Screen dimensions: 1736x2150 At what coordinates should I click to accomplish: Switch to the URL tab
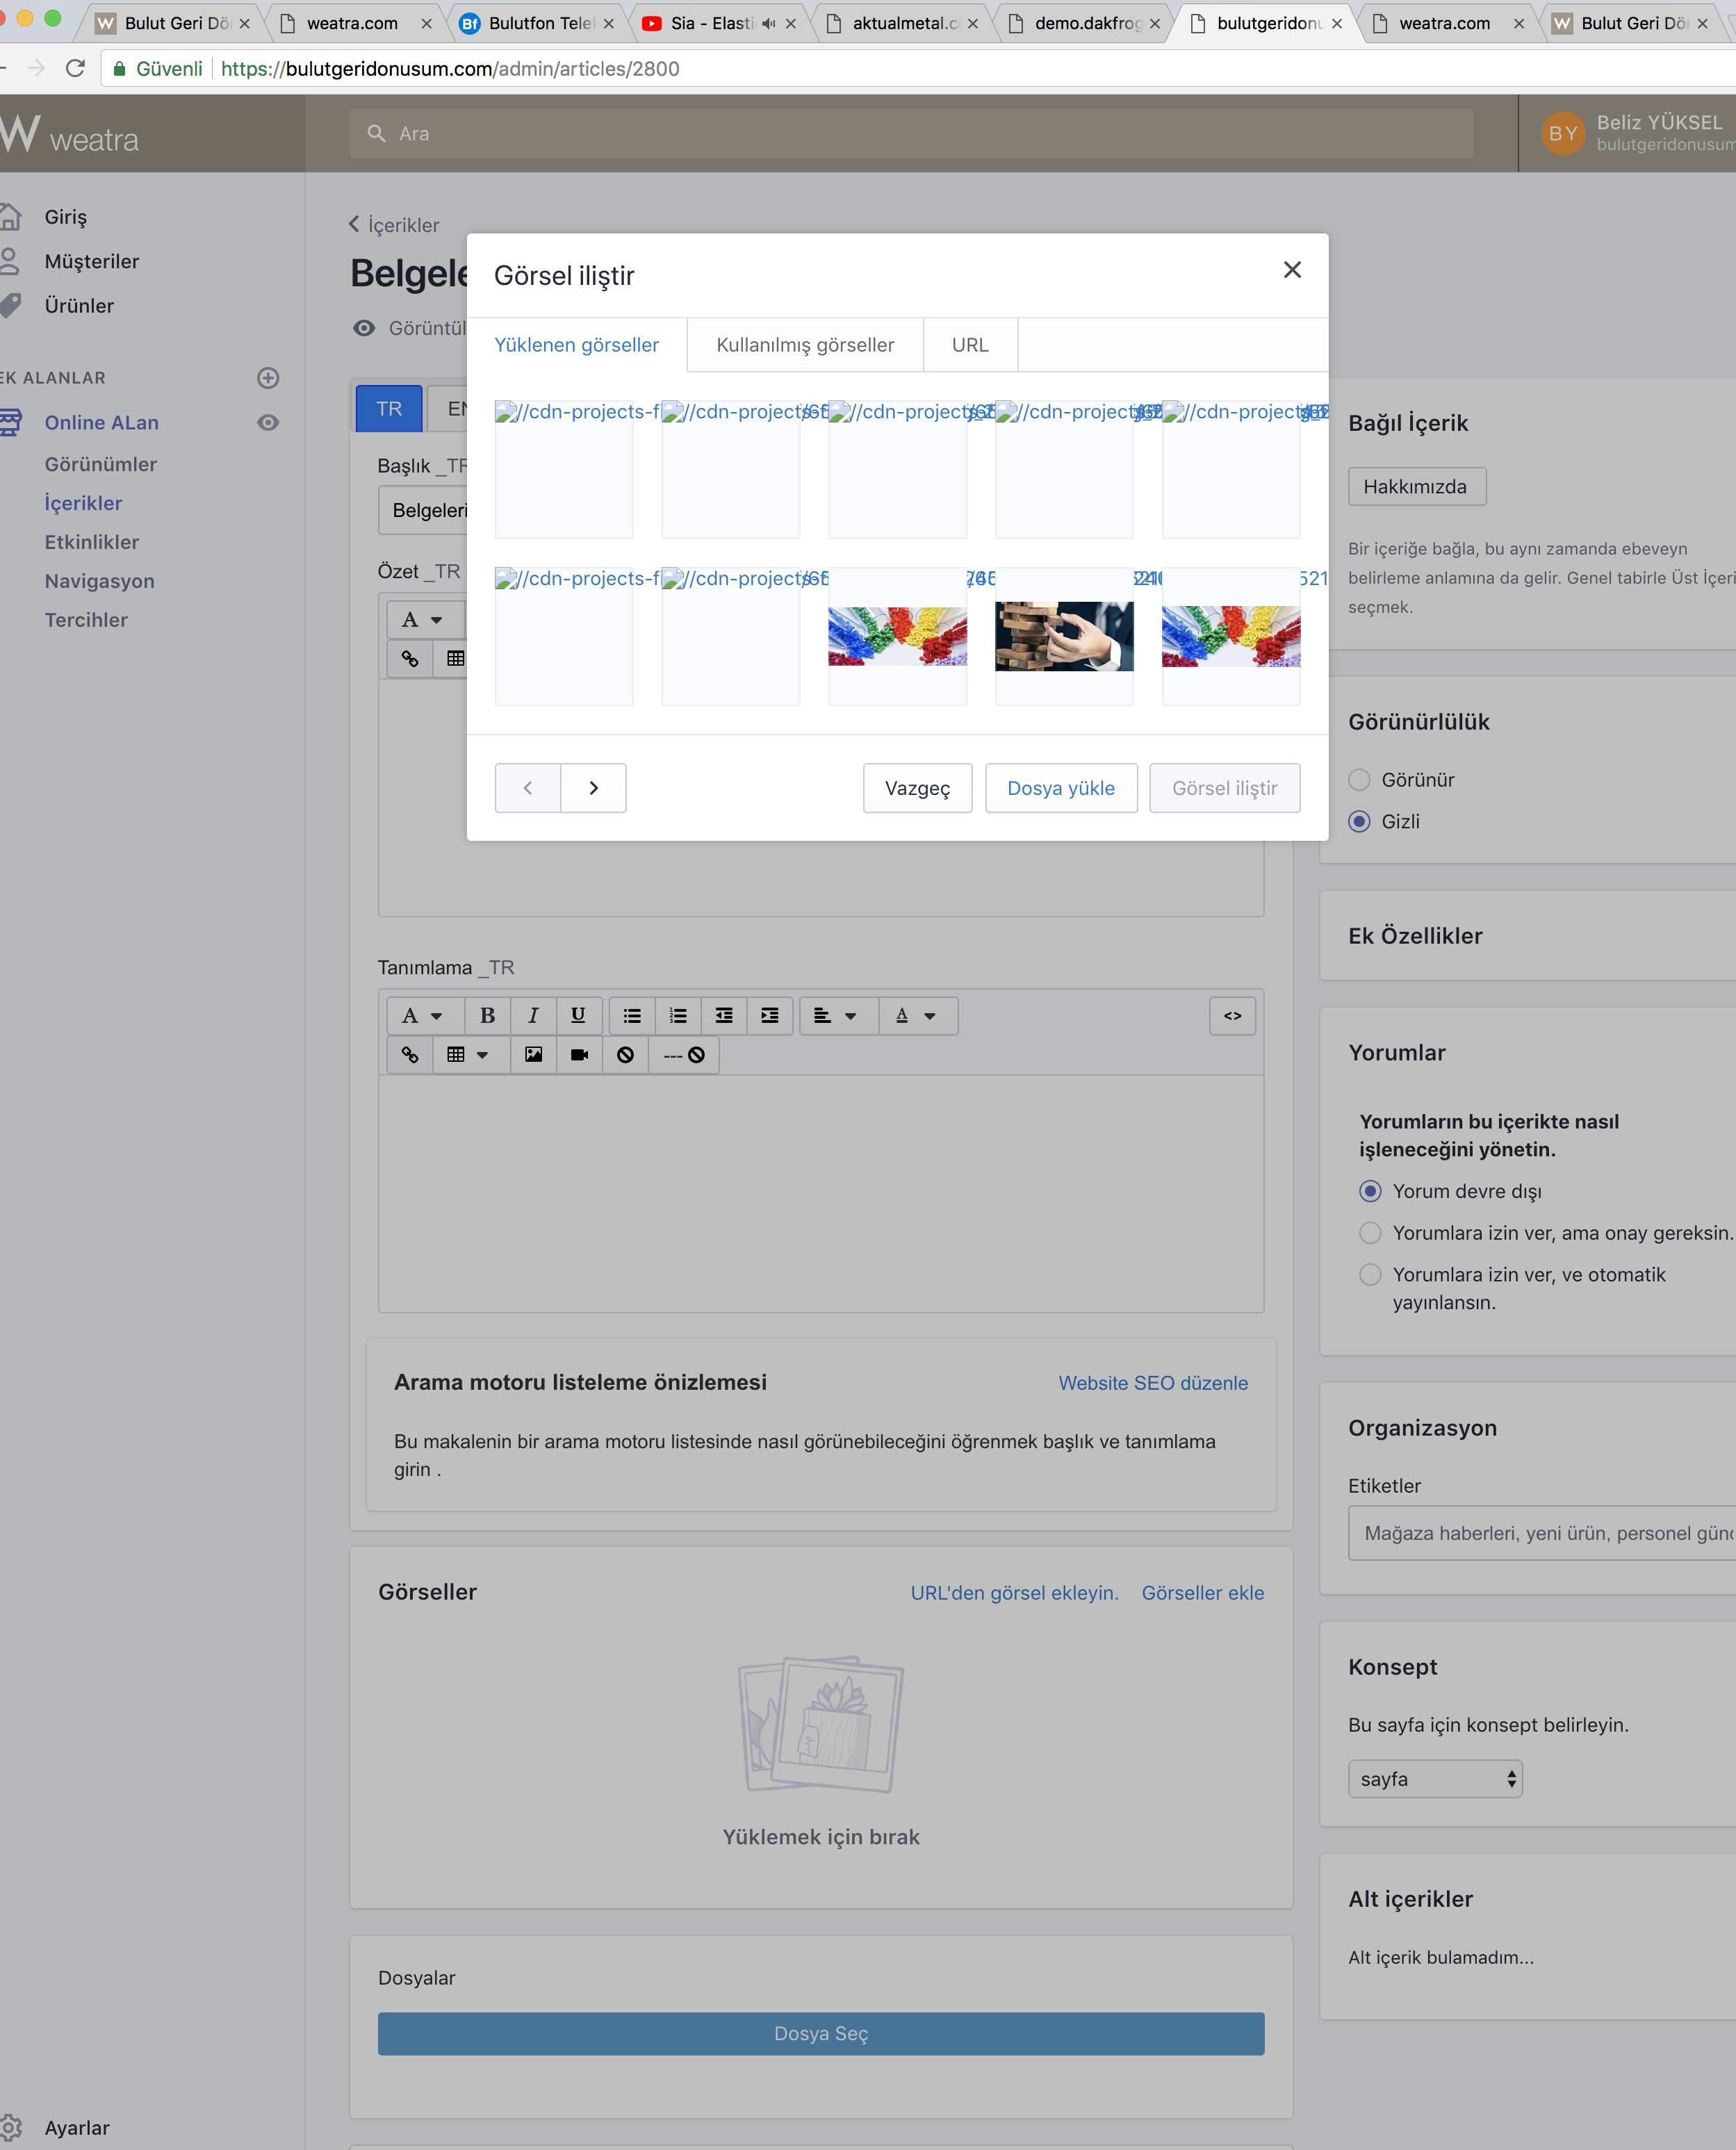[x=969, y=345]
